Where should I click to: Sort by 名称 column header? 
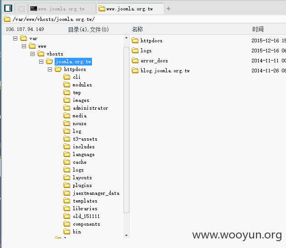[x=138, y=29]
